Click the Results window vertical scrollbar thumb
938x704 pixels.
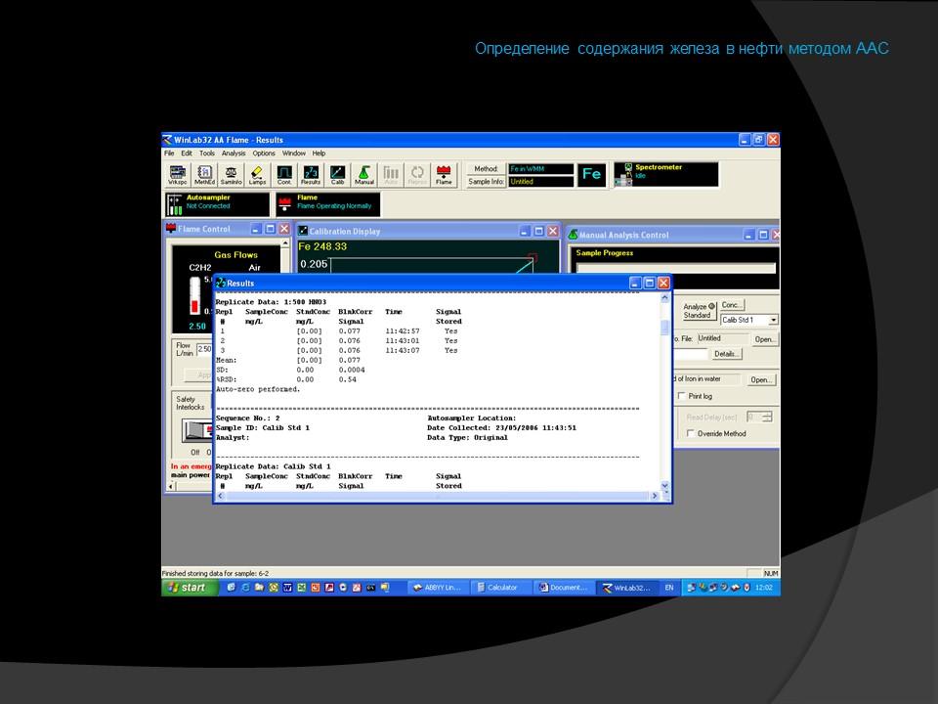tap(665, 328)
